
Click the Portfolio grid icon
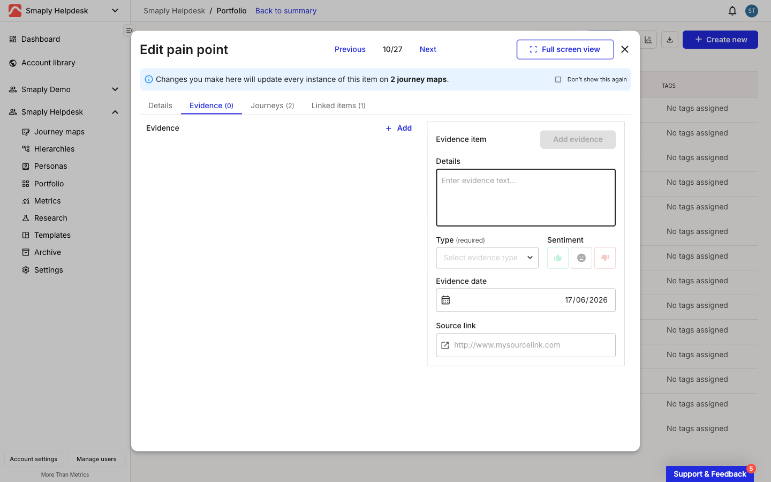[x=26, y=184]
